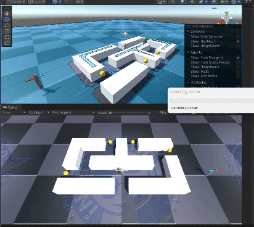Screen dimensions: 254x227
Task: Open the Center pivot mode dropdown
Action: [x=15, y=2]
